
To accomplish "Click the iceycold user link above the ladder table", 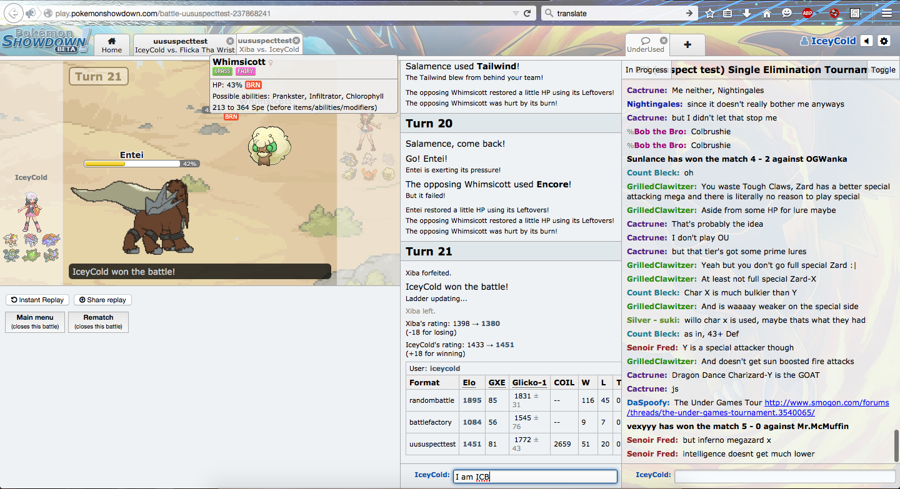I will (x=444, y=368).
